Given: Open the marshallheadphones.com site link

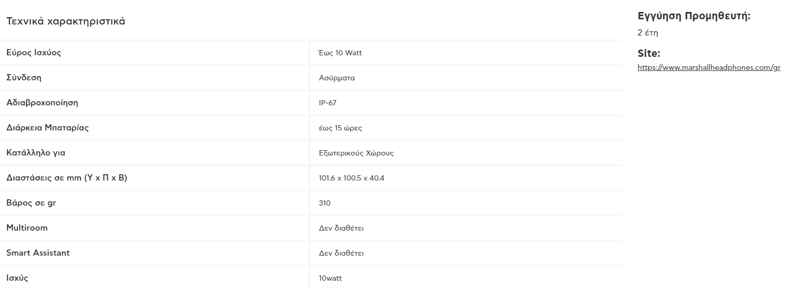Looking at the screenshot, I should tap(709, 67).
